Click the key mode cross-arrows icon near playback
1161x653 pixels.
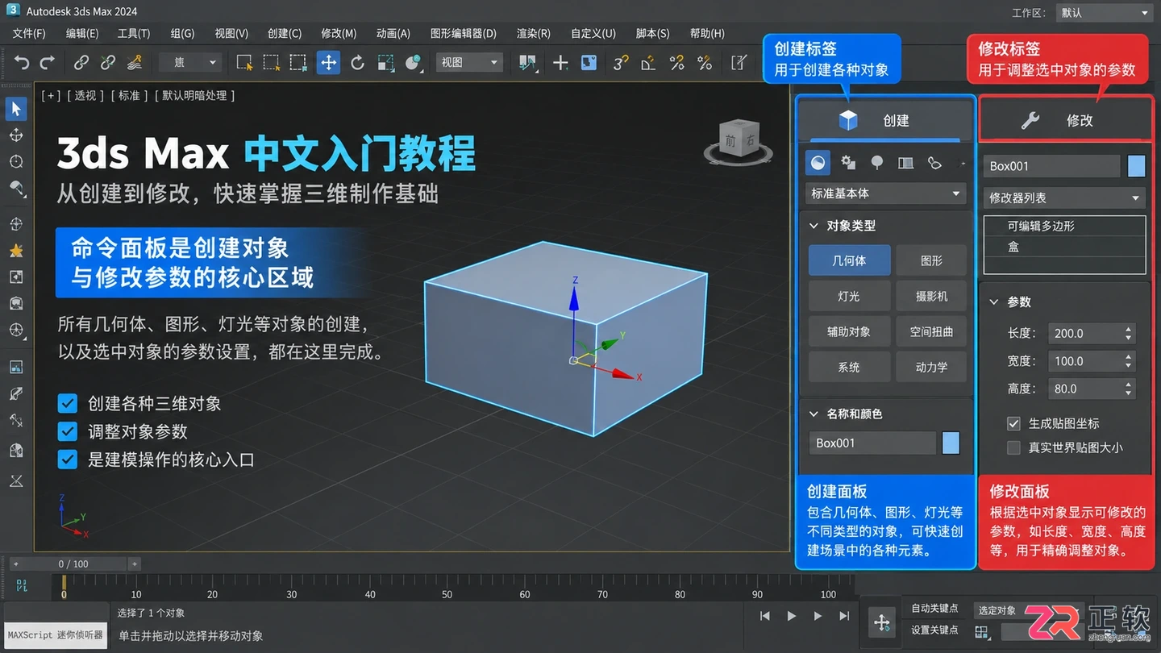click(x=882, y=622)
